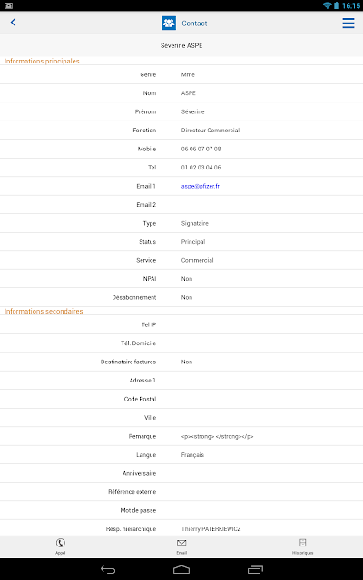The image size is (363, 580).
Task: Tap the Tel number 01 02 03 04 06
Action: pyautogui.click(x=201, y=167)
